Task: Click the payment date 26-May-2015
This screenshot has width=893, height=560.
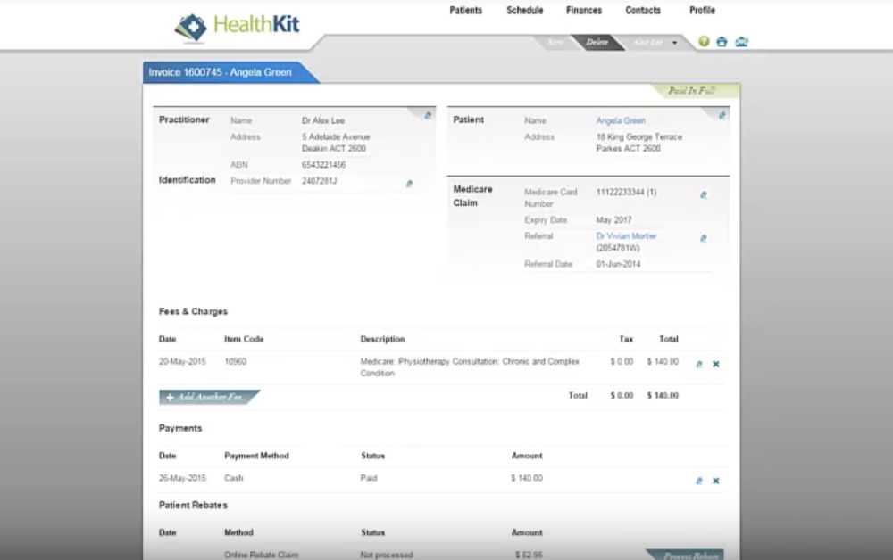Action: [182, 478]
